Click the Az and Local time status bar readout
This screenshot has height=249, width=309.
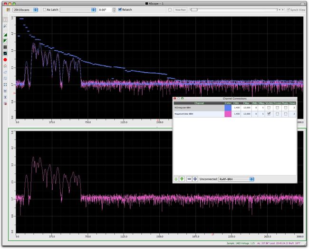(x=279, y=243)
